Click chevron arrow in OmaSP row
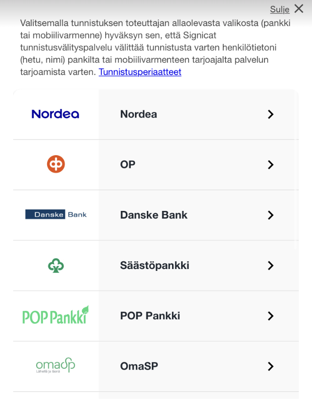 pyautogui.click(x=270, y=366)
